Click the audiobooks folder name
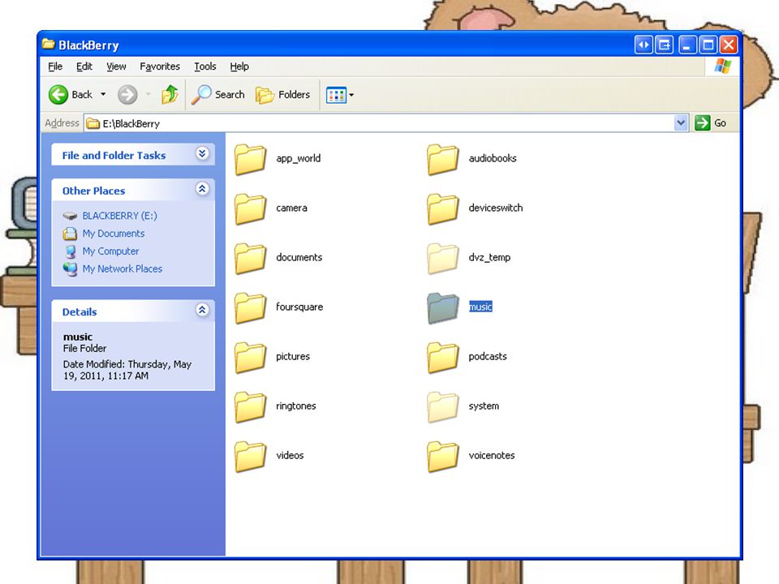The width and height of the screenshot is (779, 584). coord(493,158)
